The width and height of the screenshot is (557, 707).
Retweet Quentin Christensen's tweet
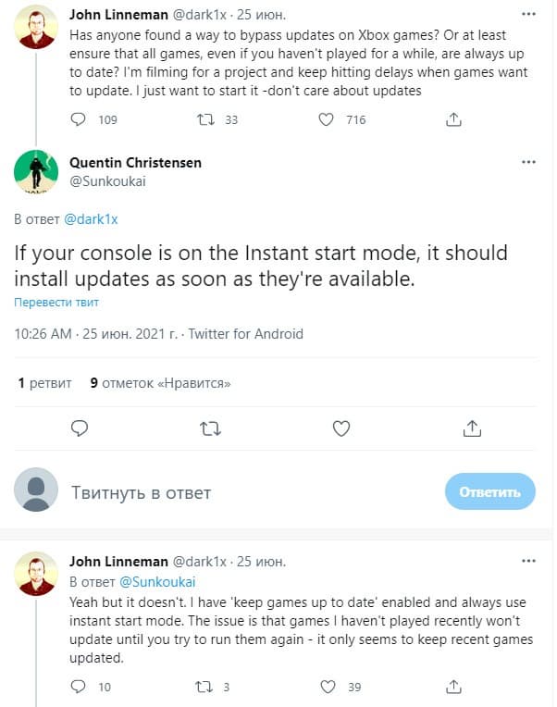point(210,428)
